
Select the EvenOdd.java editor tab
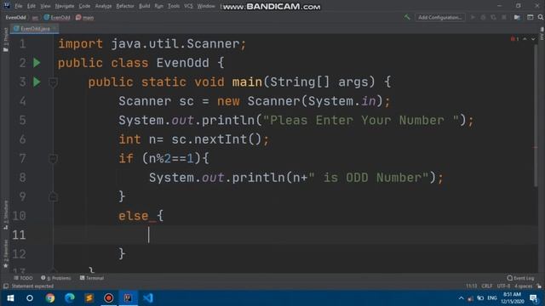click(34, 29)
